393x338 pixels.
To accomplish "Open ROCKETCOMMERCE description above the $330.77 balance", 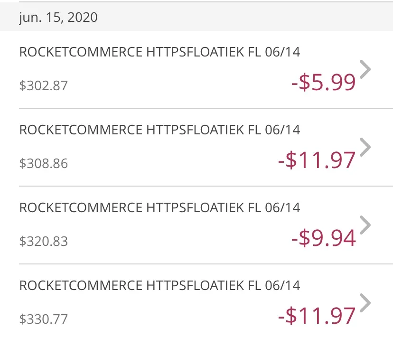I will point(159,286).
